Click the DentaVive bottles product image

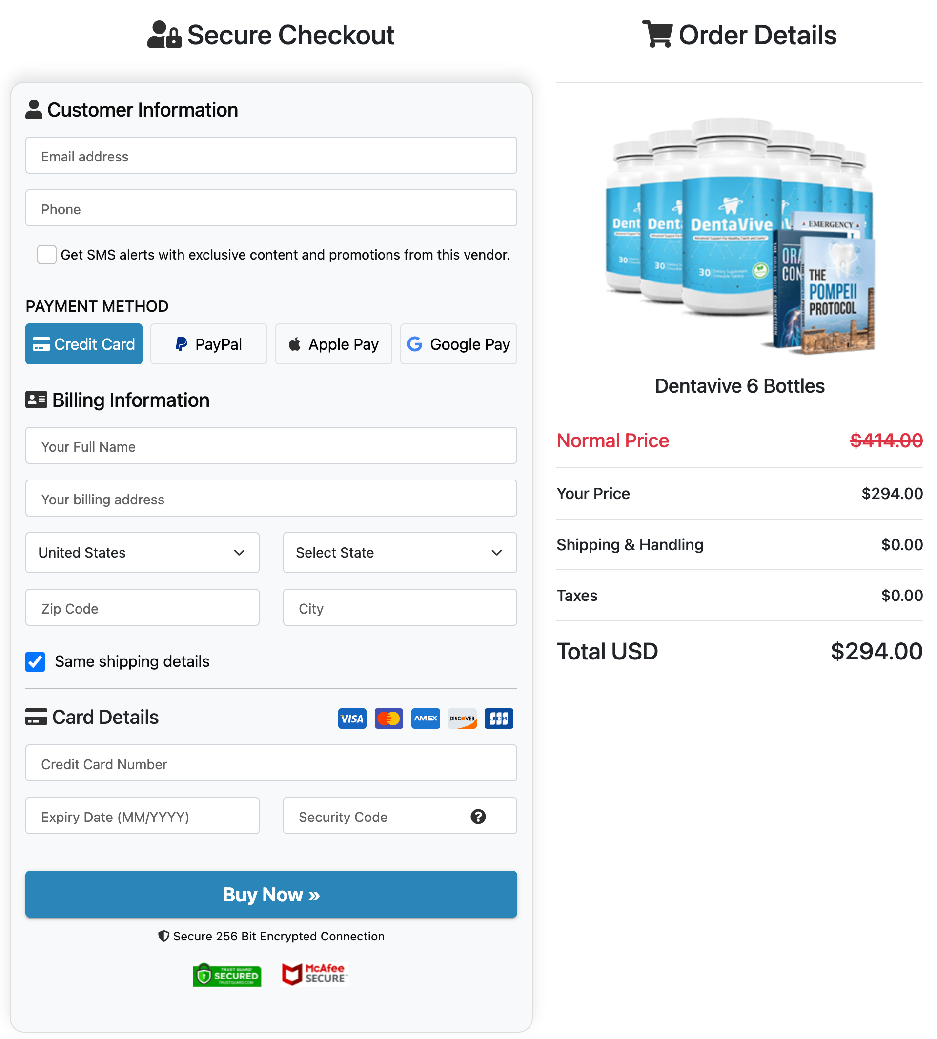(740, 236)
